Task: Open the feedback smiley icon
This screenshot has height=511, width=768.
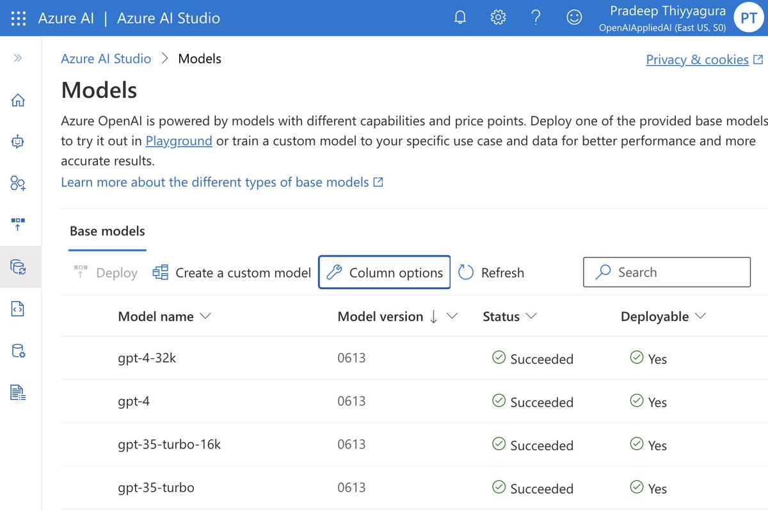Action: click(x=575, y=18)
